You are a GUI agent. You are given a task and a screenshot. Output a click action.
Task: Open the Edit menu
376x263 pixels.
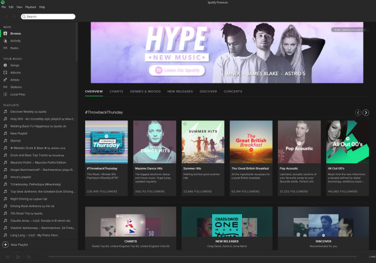pos(11,7)
